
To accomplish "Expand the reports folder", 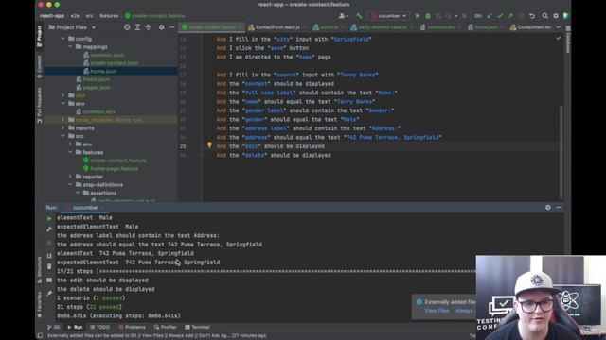I will [x=63, y=127].
